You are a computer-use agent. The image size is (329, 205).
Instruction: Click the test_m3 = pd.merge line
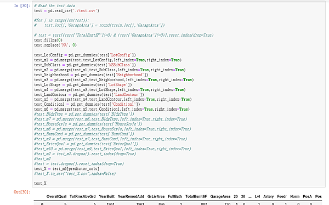click(x=114, y=79)
